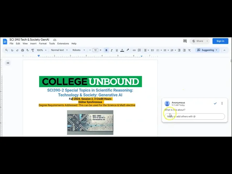Open comment history icon
The image size is (232, 174).
coord(185,41)
